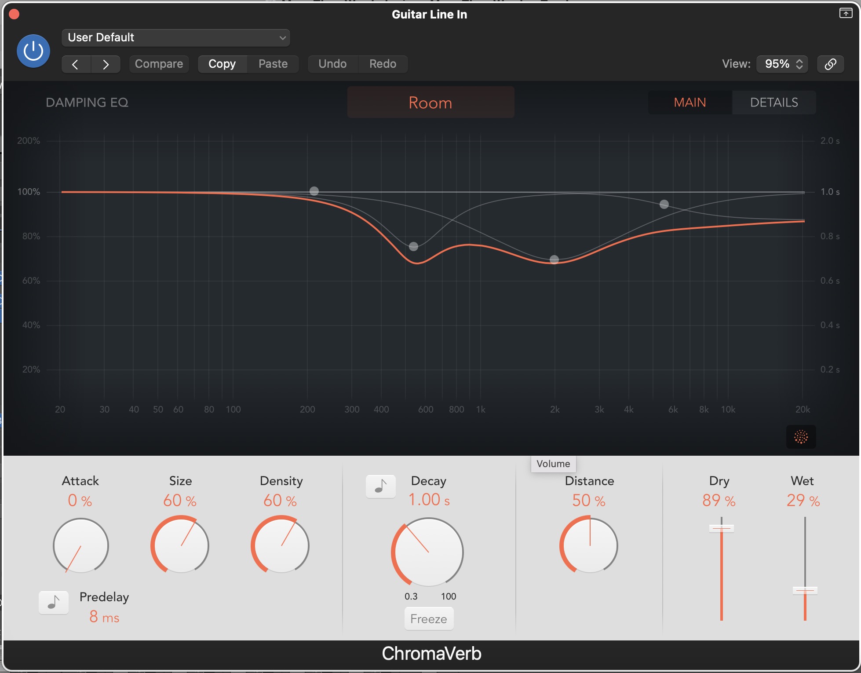Click the Compare button
This screenshot has height=673, width=861.
159,64
